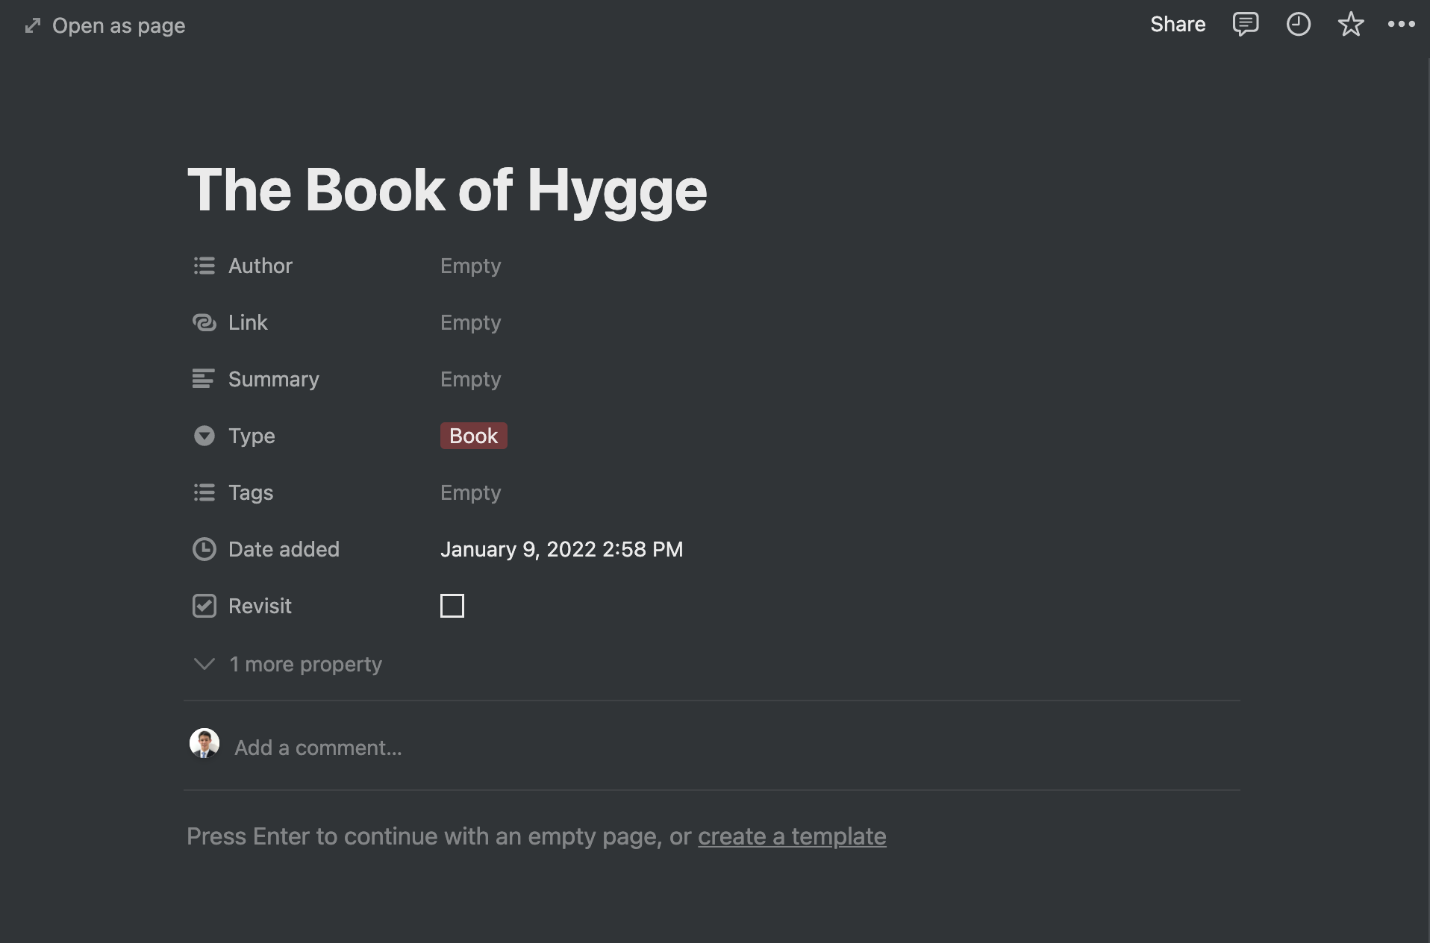Click the Tags property list icon

204,492
